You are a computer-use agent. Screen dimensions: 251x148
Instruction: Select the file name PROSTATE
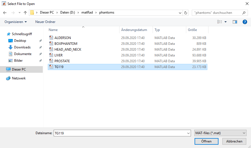pyautogui.click(x=62, y=61)
